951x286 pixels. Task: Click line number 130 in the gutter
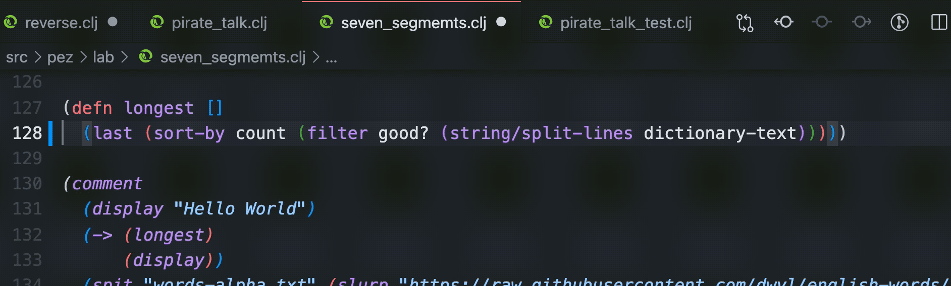tap(27, 183)
